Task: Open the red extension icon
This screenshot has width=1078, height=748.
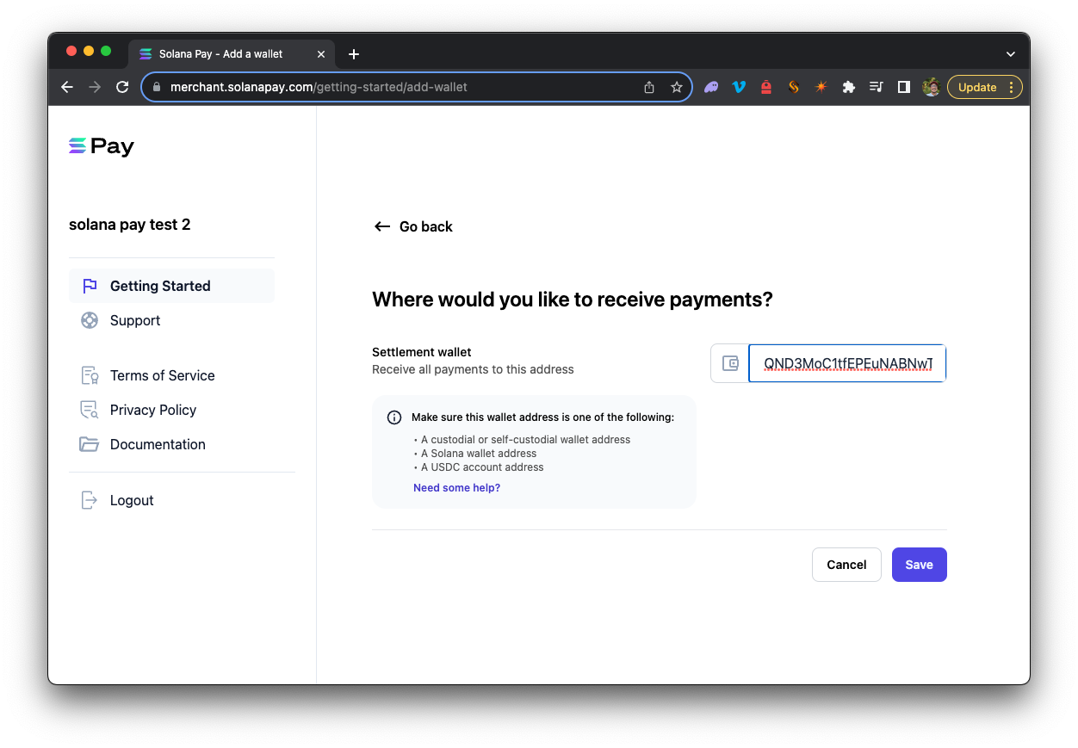Action: point(766,87)
